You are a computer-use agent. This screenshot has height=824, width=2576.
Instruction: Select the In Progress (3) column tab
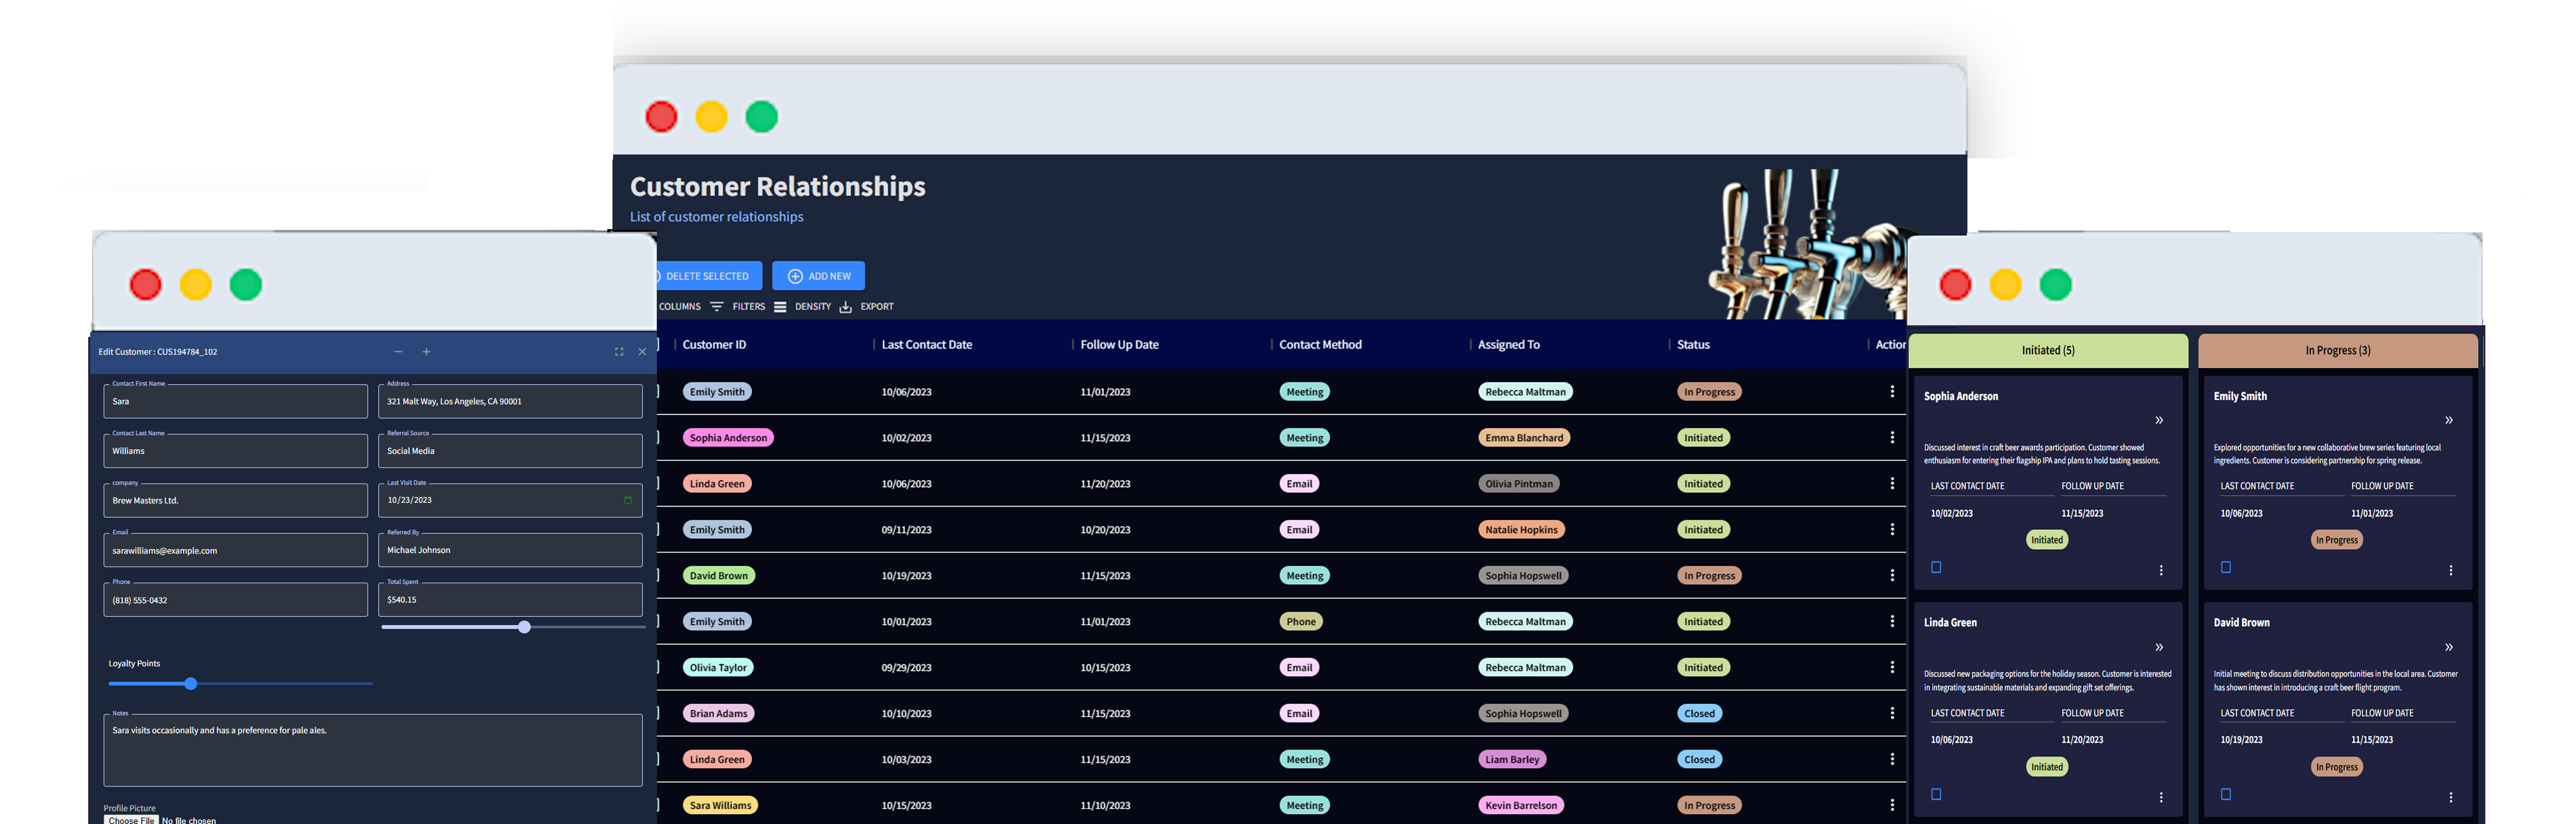tap(2337, 350)
